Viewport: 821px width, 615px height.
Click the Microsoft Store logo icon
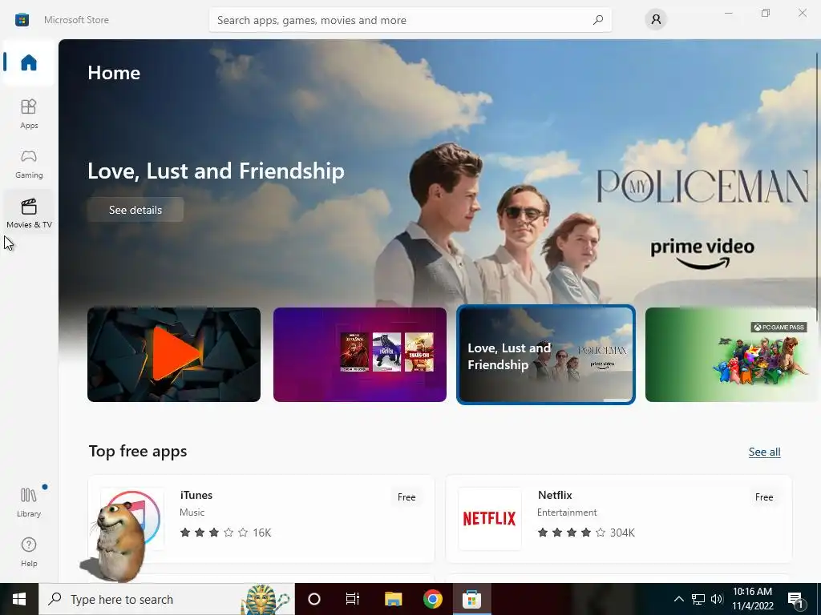(22, 20)
